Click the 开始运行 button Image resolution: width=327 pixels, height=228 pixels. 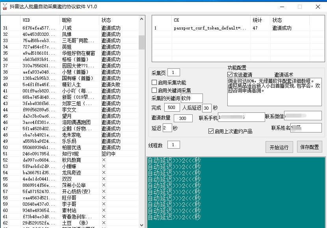tap(279, 147)
